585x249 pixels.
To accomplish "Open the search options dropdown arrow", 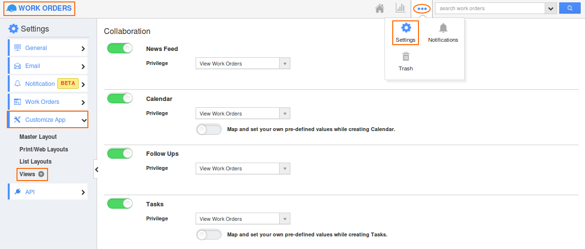I will [551, 8].
